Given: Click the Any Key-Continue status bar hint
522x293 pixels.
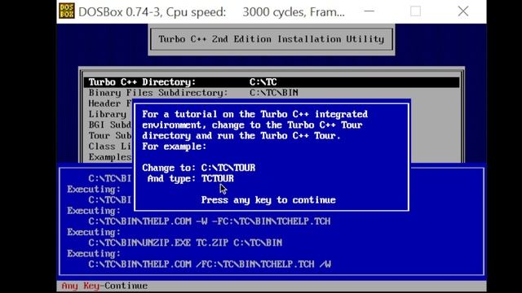Looking at the screenshot, I should [x=104, y=286].
